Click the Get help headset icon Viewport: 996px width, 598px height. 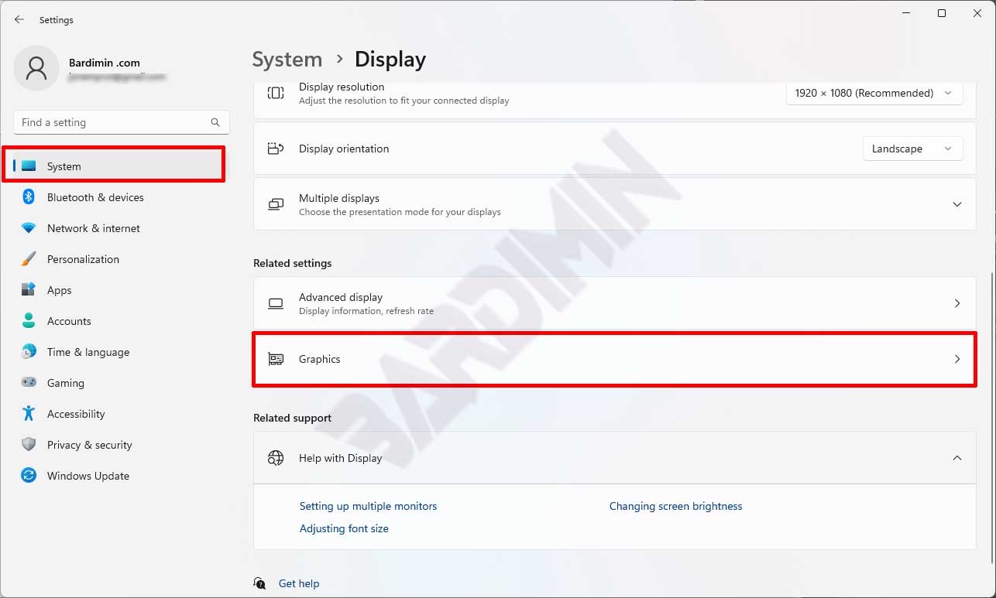[x=260, y=583]
